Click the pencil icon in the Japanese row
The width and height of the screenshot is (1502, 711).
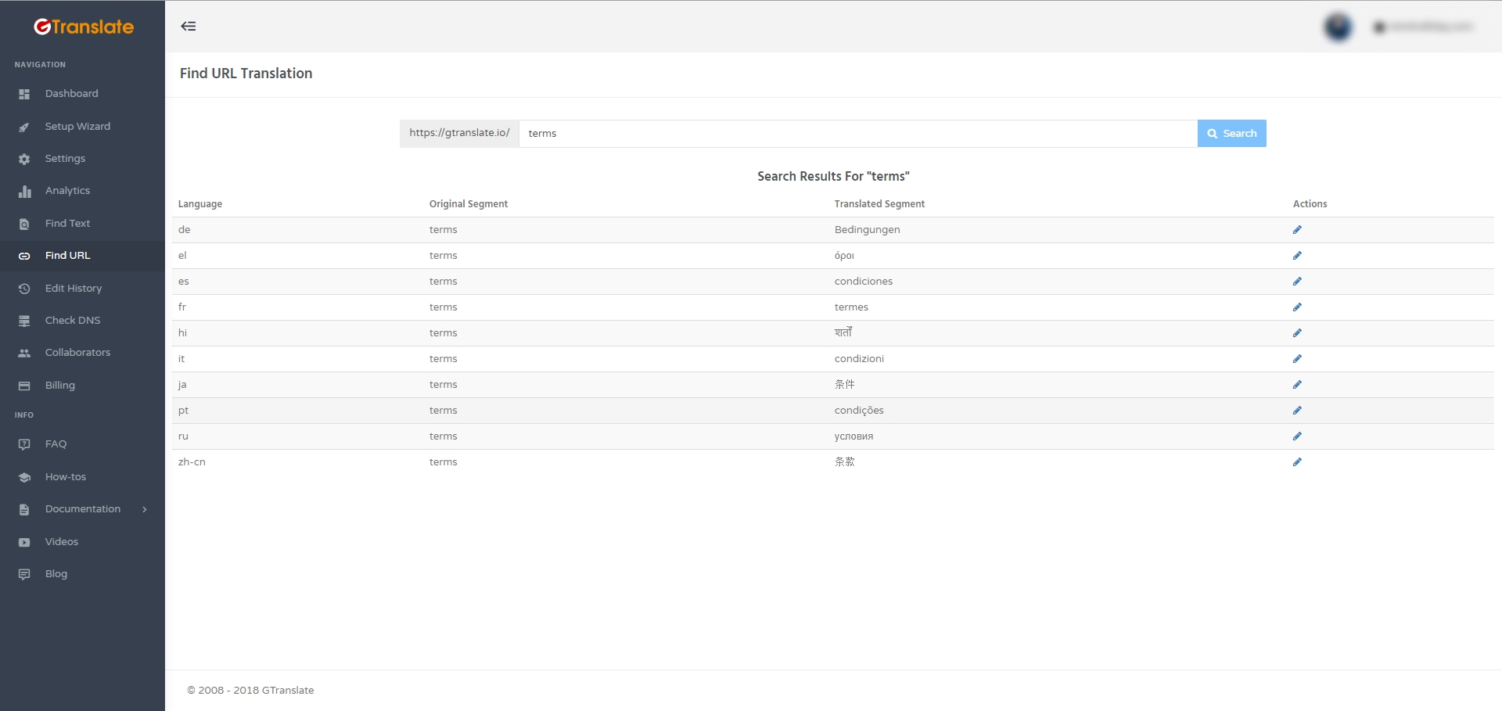[x=1297, y=385]
